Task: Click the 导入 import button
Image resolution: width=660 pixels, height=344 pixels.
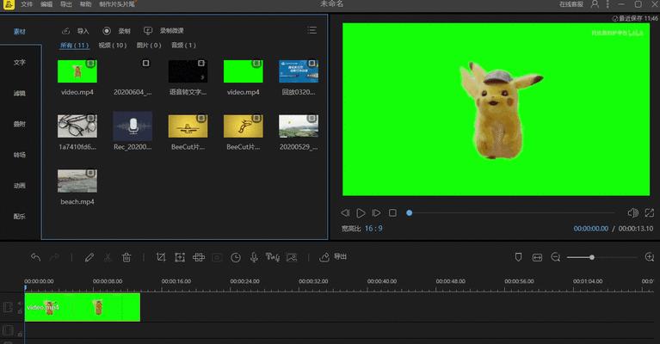Action: point(76,31)
